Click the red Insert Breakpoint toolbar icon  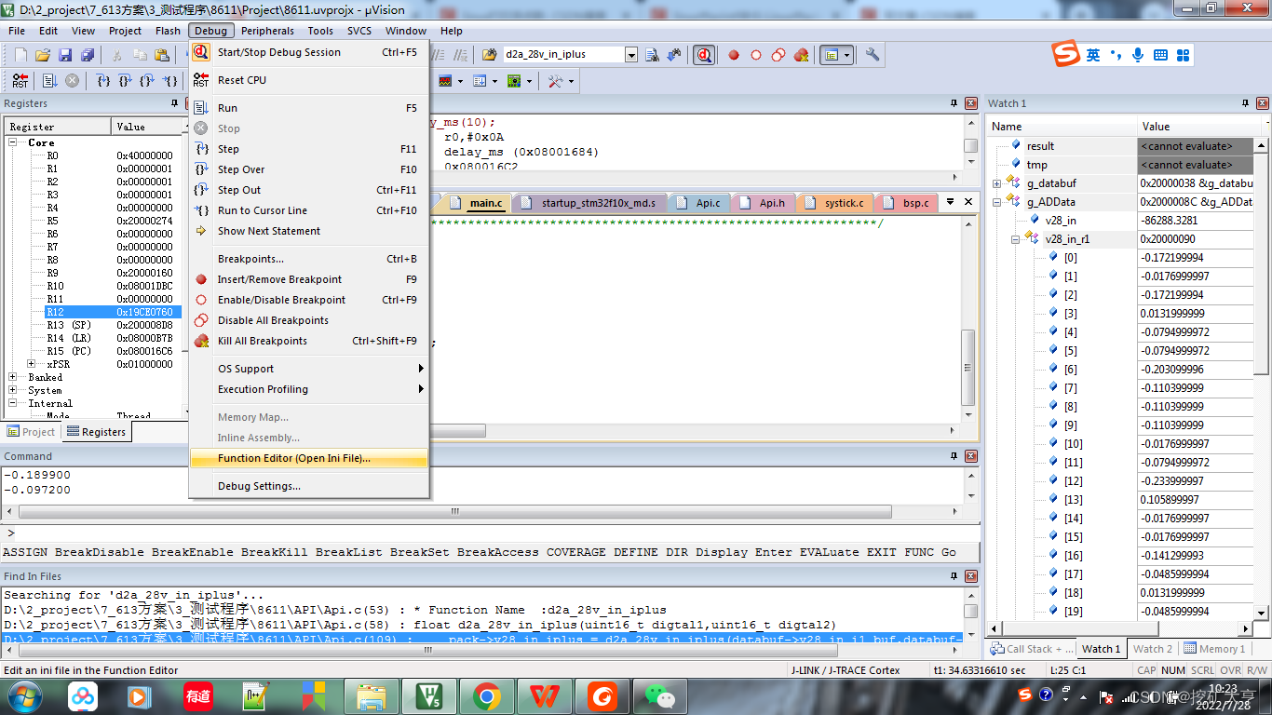pos(734,55)
